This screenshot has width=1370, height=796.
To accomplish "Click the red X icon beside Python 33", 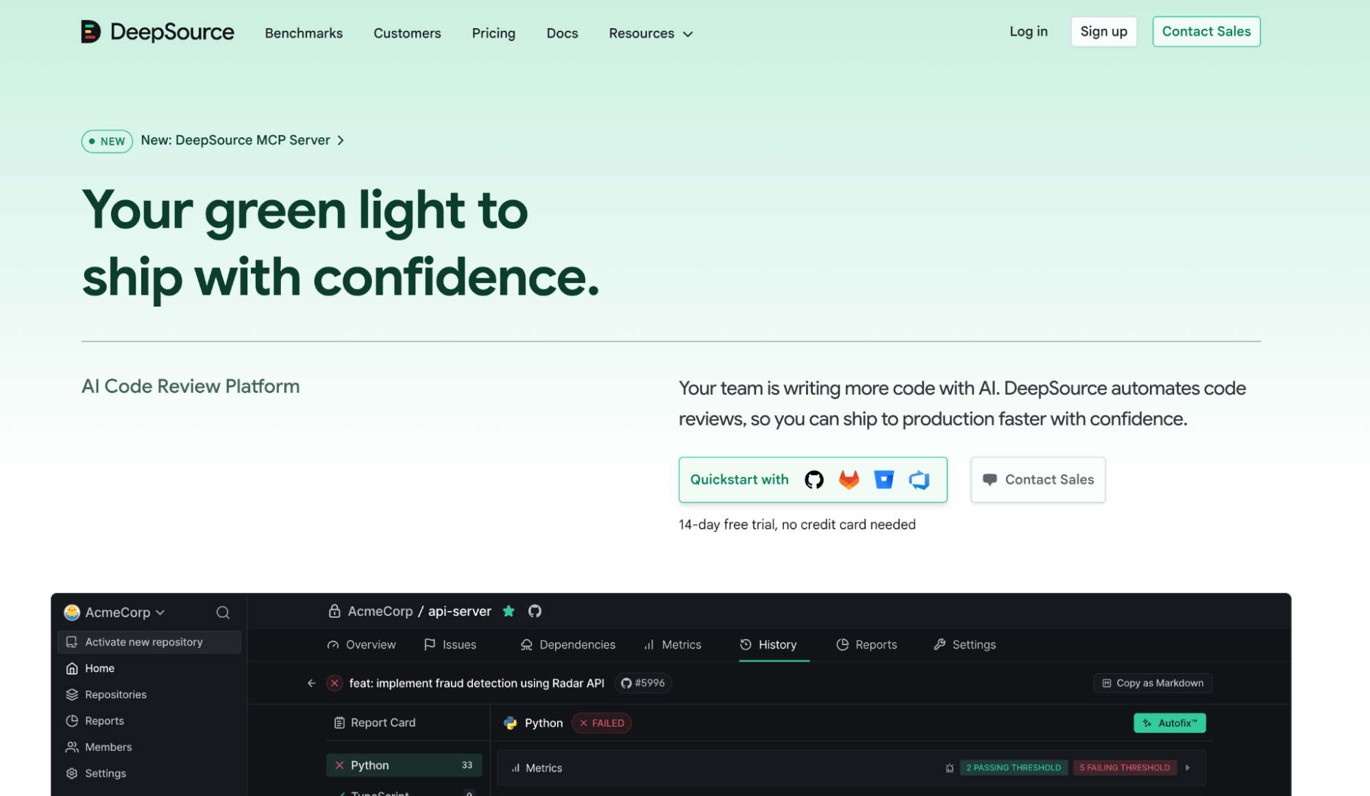I will [x=339, y=765].
